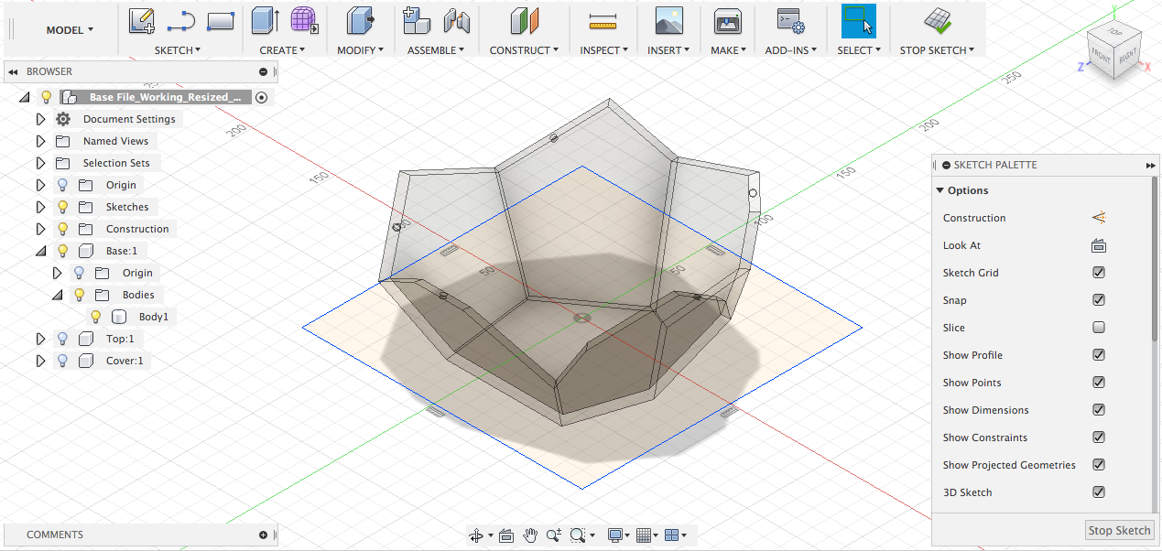Activate the Select cursor tool icon
The image size is (1162, 551).
click(x=859, y=21)
